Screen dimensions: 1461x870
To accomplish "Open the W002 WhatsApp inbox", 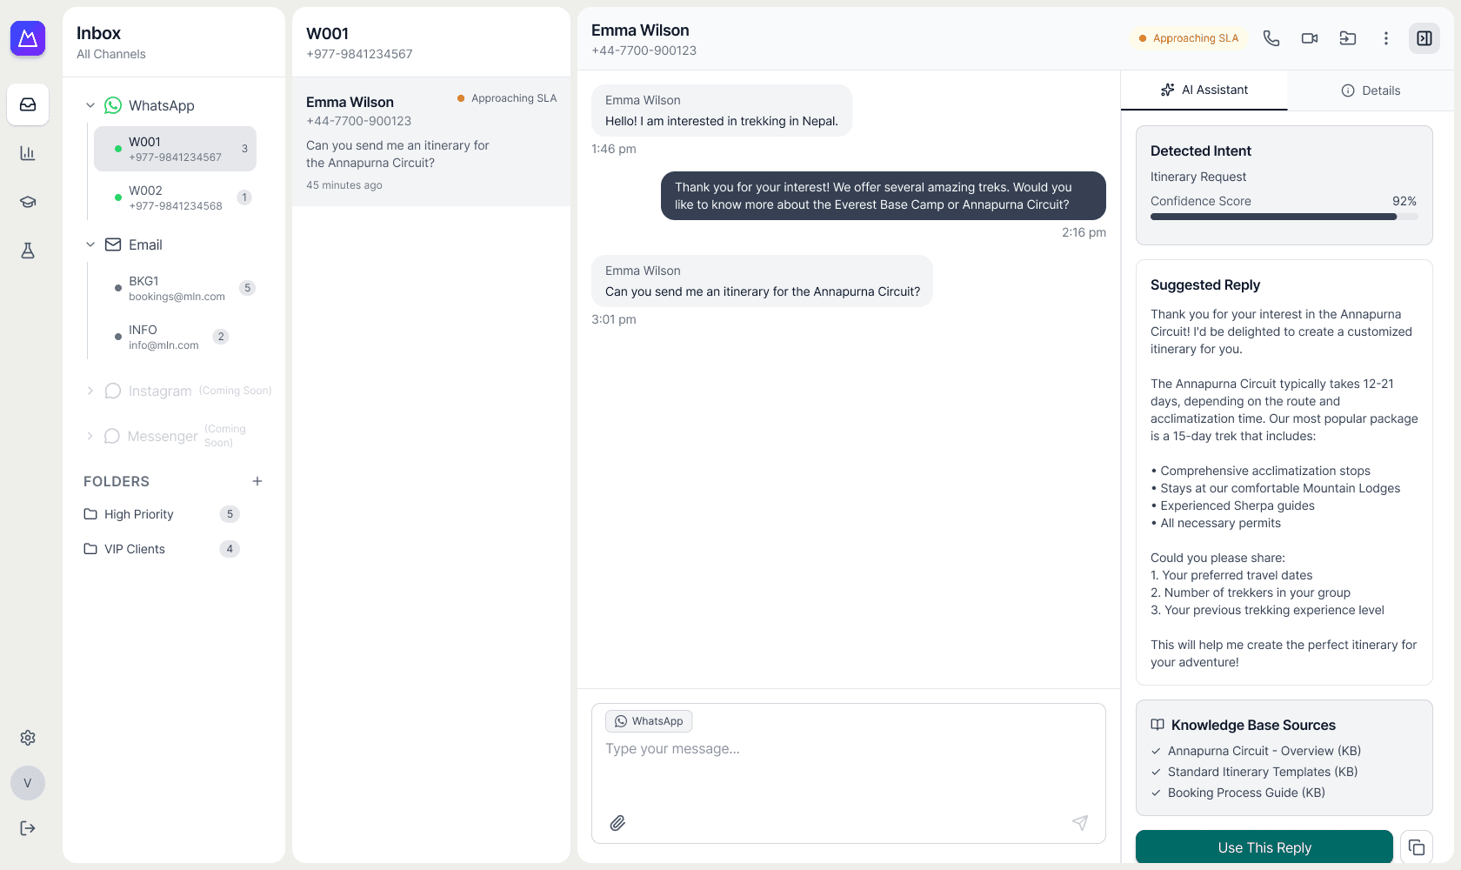I will click(x=176, y=197).
